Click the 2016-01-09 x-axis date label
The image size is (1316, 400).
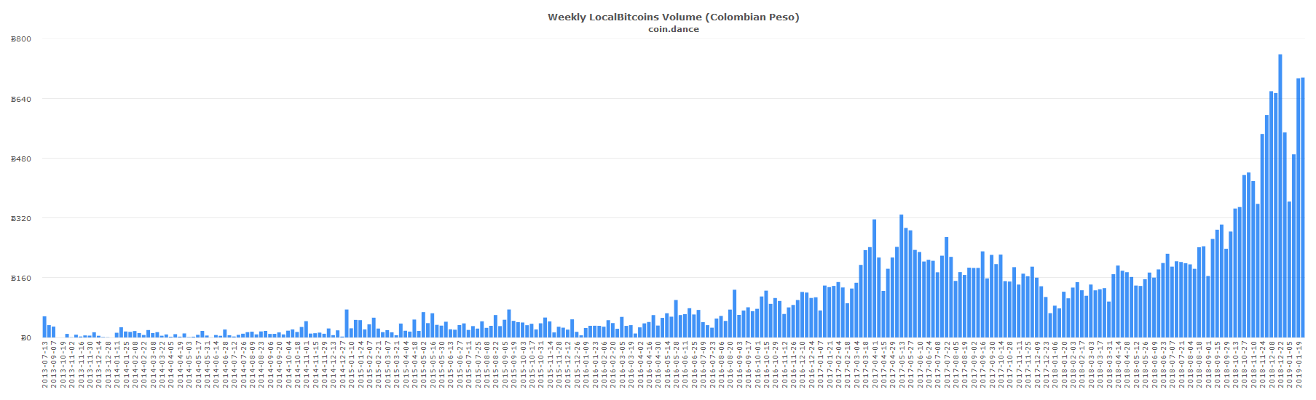586,364
